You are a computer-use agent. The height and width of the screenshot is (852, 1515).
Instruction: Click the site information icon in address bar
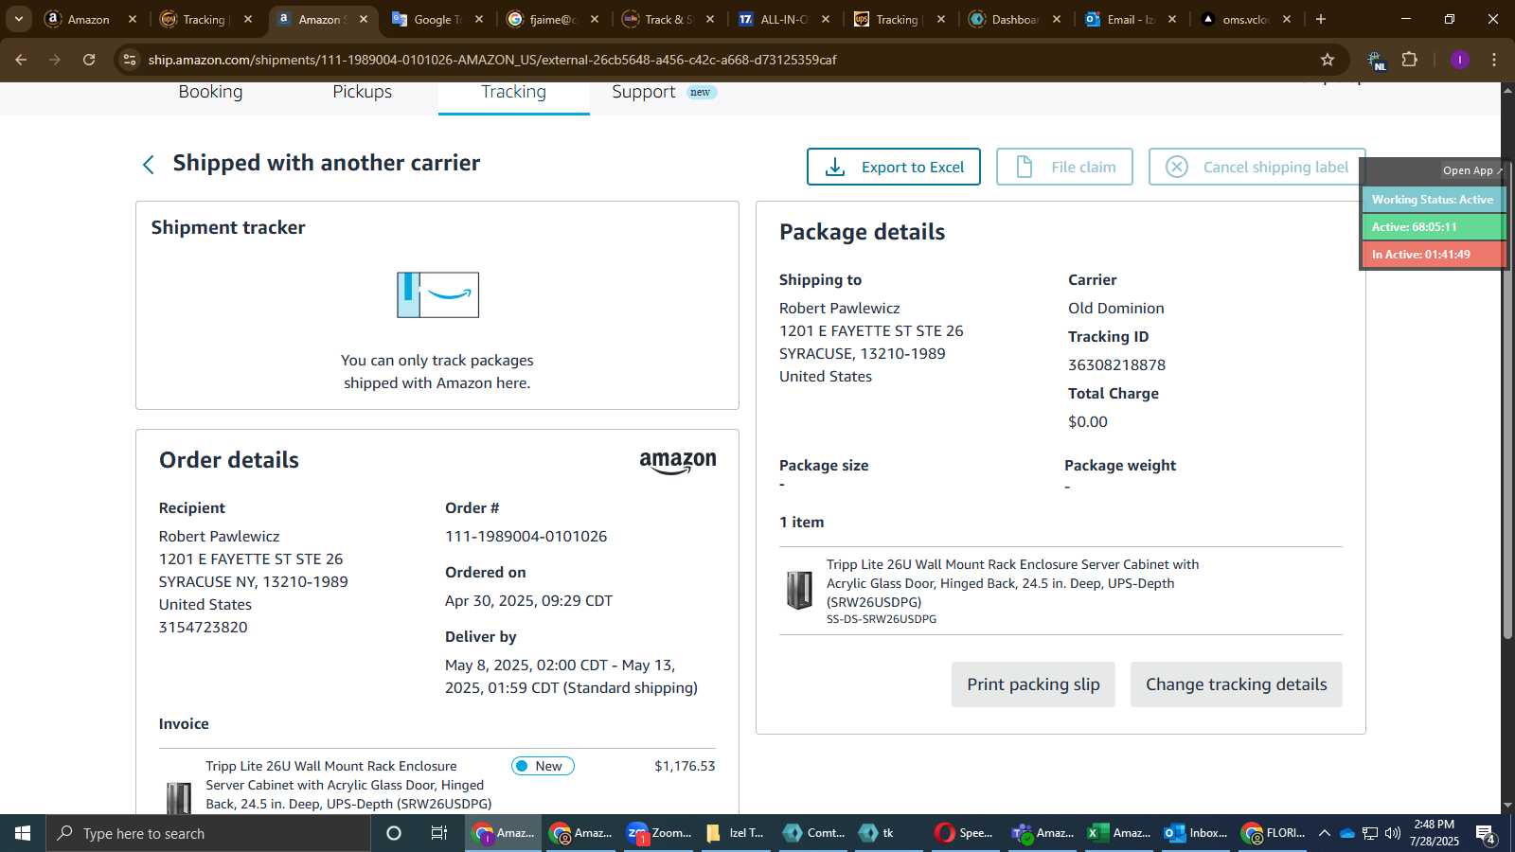(130, 60)
